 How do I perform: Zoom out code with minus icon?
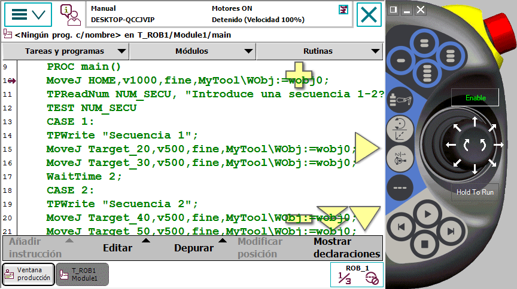tap(299, 219)
